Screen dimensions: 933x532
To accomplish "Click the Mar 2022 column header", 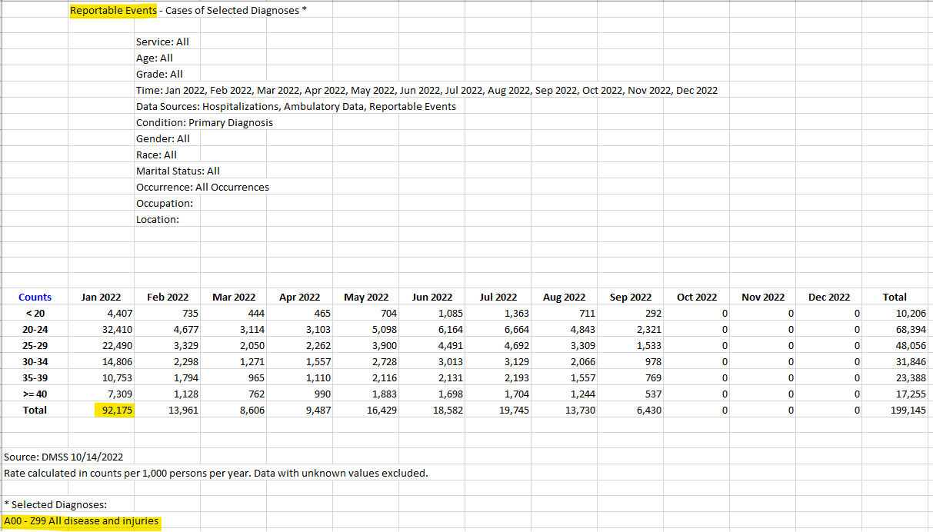I will click(x=234, y=297).
